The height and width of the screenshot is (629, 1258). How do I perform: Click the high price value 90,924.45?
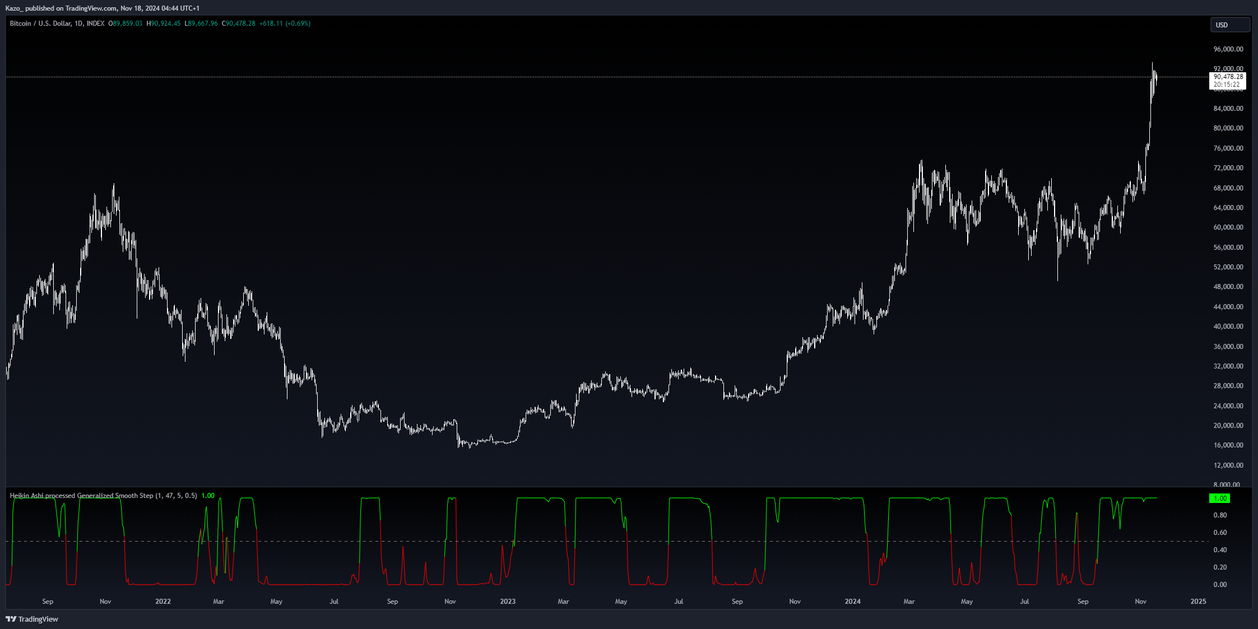tap(166, 24)
